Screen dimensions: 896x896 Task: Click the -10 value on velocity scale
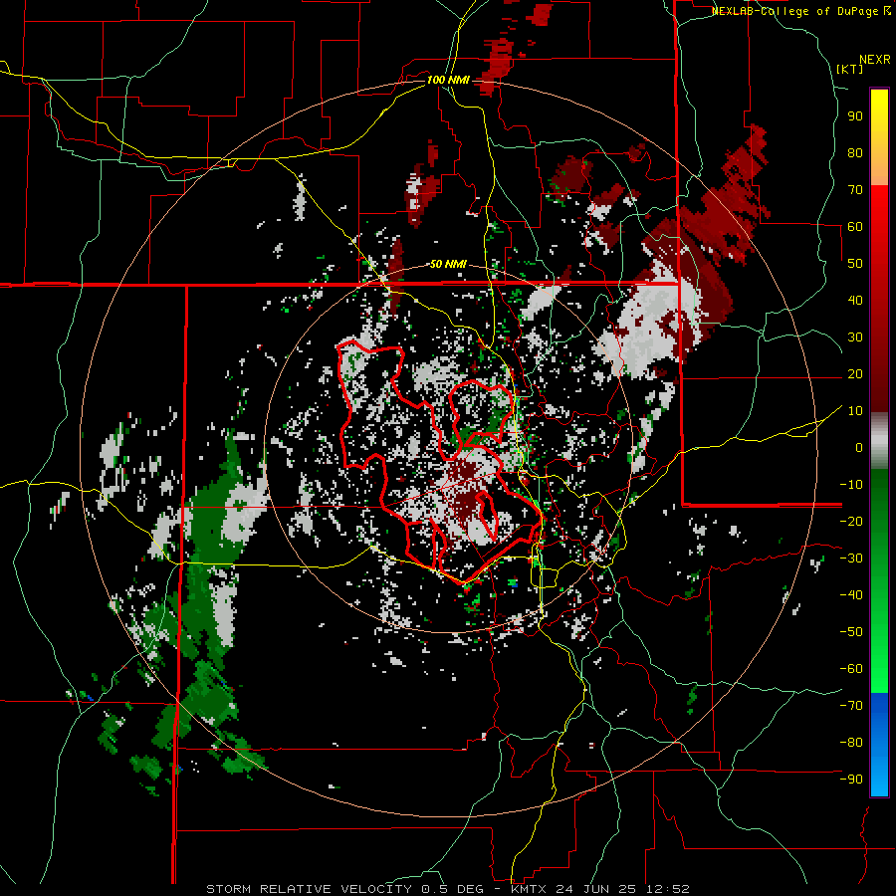[x=851, y=485]
